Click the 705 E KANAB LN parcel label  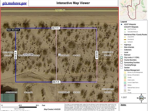point(64,92)
